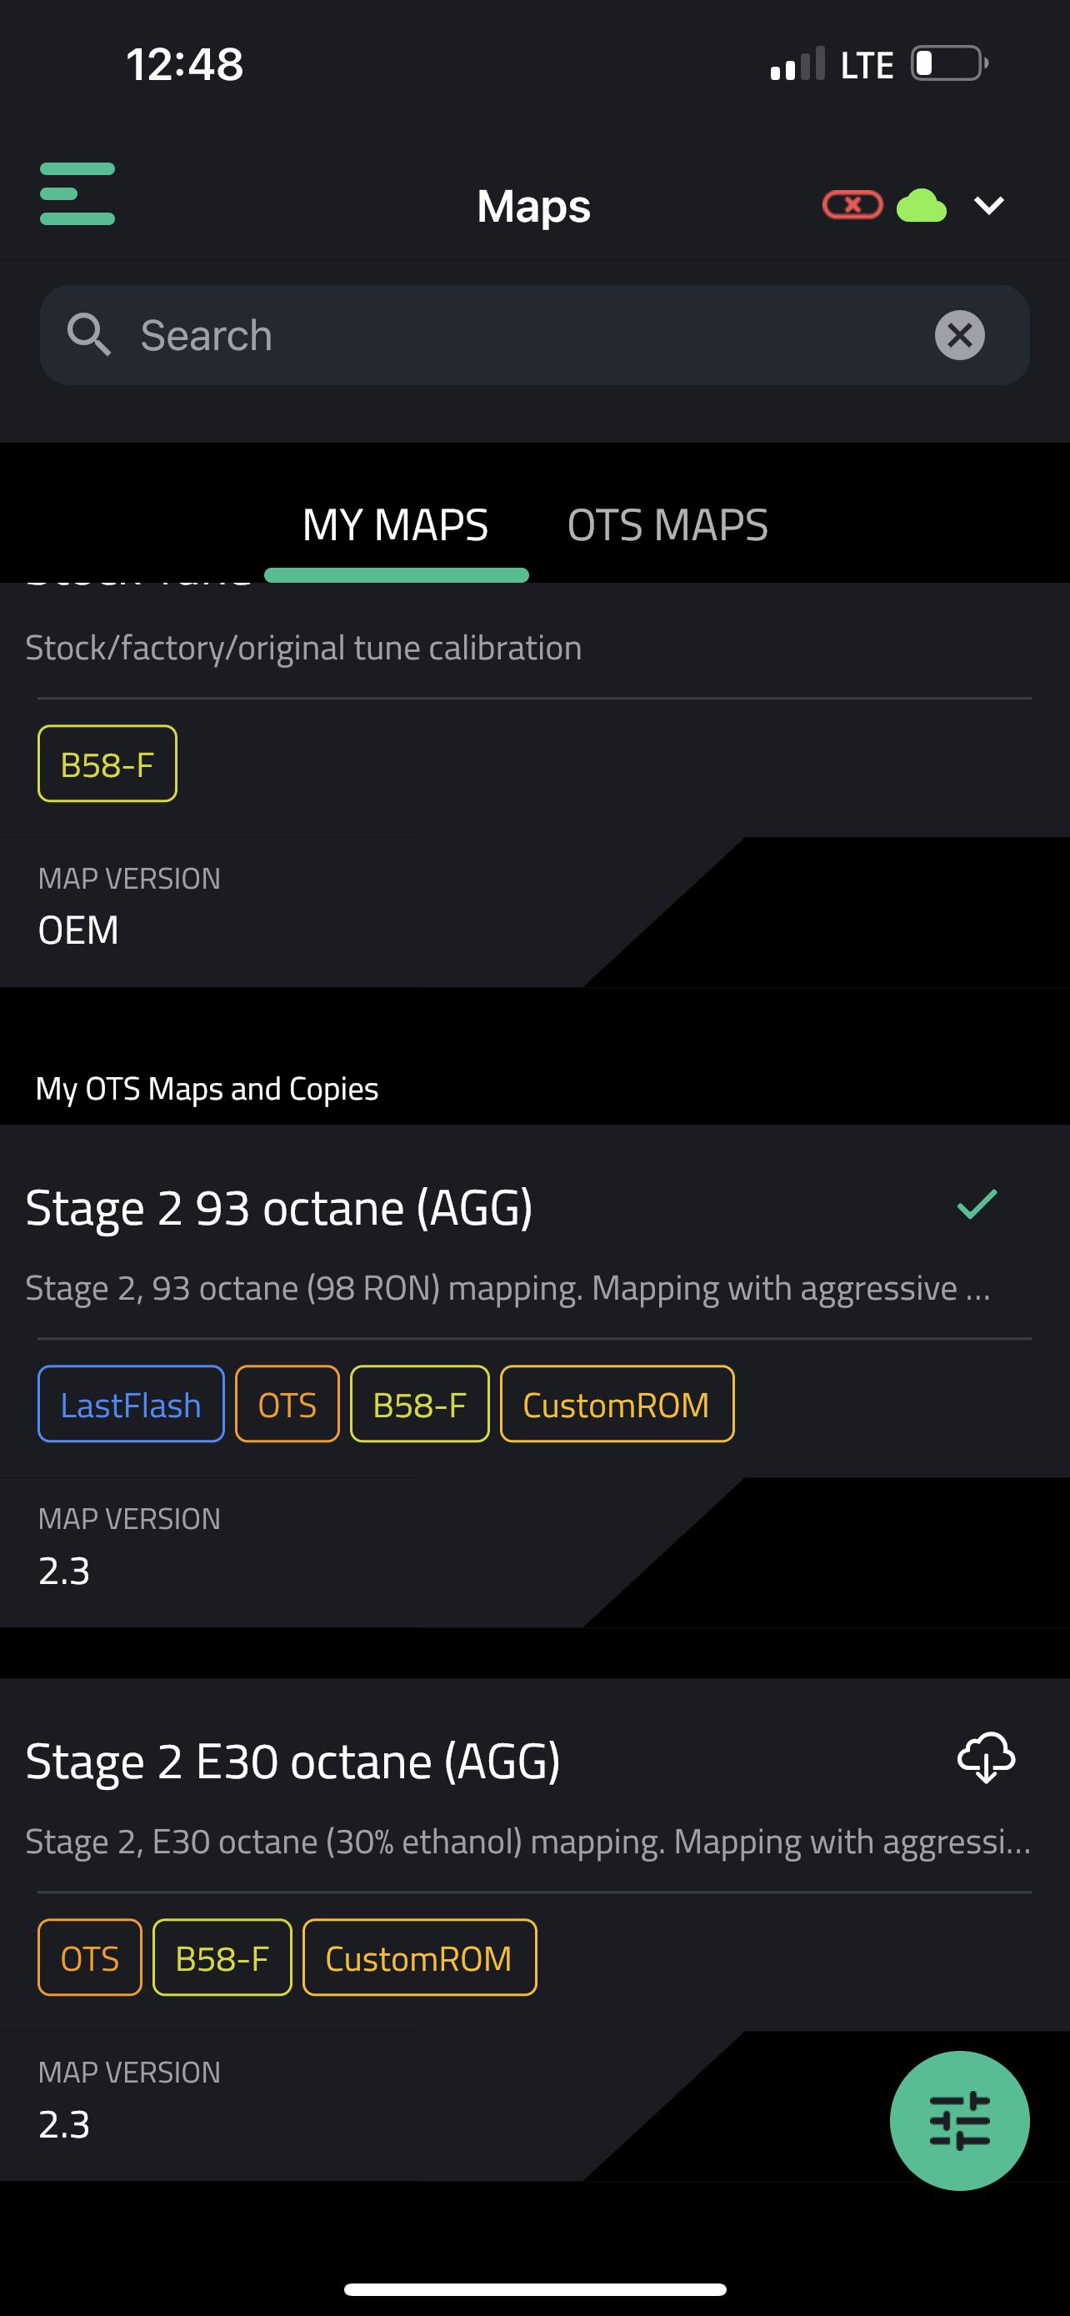Tap the red disconnected vehicle status icon
The image size is (1070, 2316).
852,206
